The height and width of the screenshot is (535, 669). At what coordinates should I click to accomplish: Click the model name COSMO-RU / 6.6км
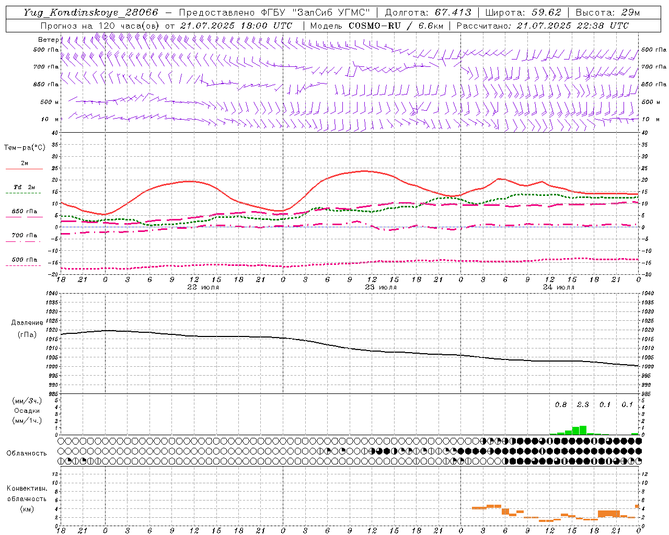coord(396,26)
